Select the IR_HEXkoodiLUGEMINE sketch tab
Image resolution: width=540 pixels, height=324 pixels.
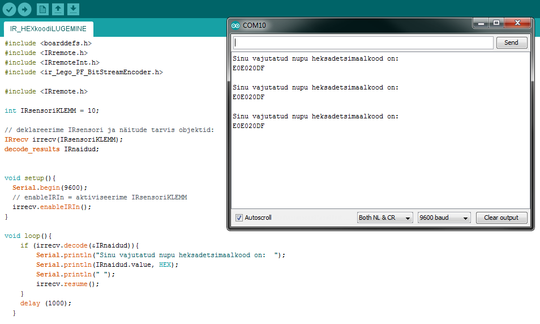[48, 28]
